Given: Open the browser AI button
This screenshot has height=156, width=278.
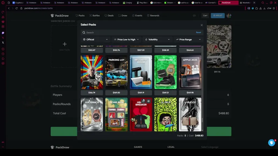Looking at the screenshot, I should pyautogui.click(x=269, y=8).
